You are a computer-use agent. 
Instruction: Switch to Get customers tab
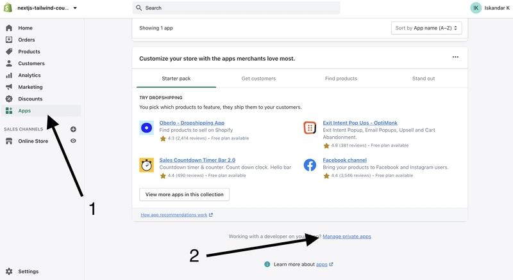point(258,79)
